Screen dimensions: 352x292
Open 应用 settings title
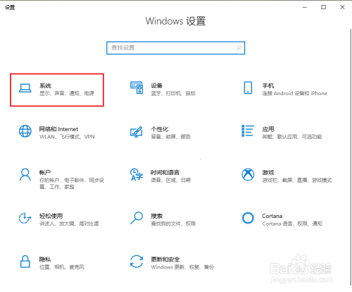pos(268,129)
